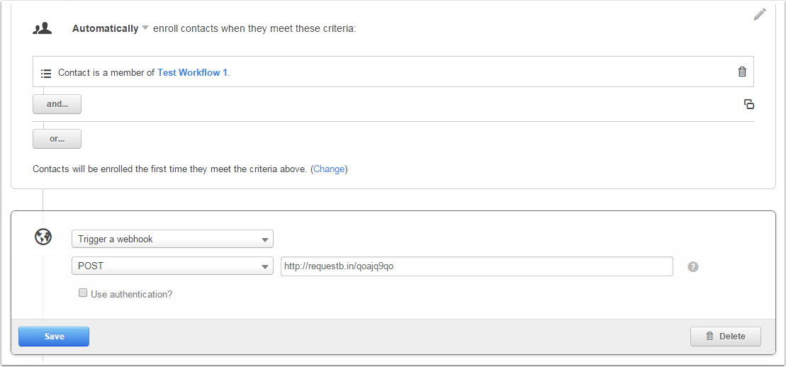786x367 pixels.
Task: Open the POST method dropdown
Action: point(172,266)
